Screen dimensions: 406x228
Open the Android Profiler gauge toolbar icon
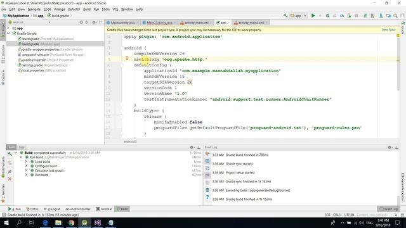[342, 16]
